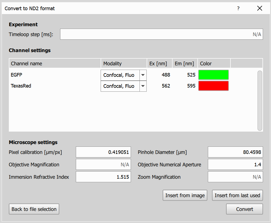Edit the Pinhole Diameter value
Viewport: 271px width, 223px height.
tap(235, 152)
